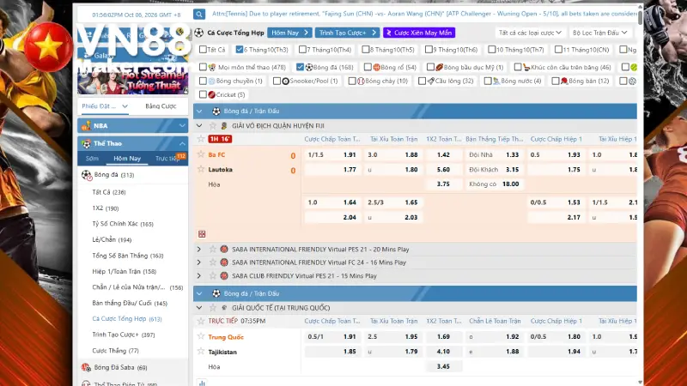Select Tổng Số Bàn Thắng (163) item
687x386 pixels.
click(127, 256)
